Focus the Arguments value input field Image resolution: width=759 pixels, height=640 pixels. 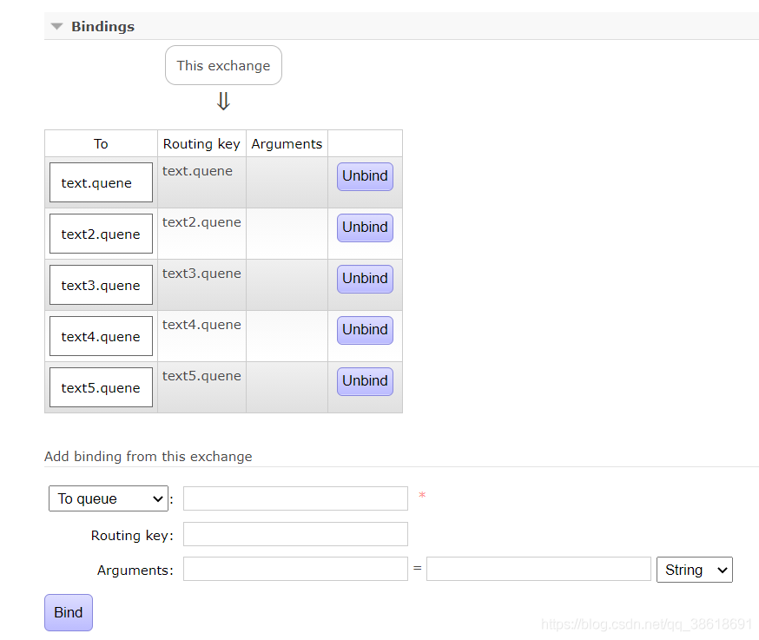[538, 569]
